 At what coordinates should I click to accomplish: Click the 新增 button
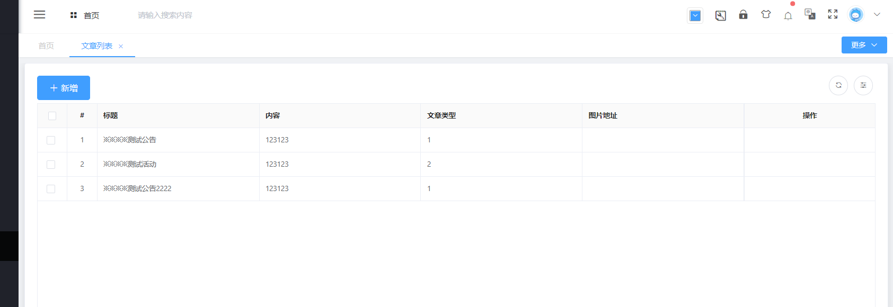pos(64,88)
